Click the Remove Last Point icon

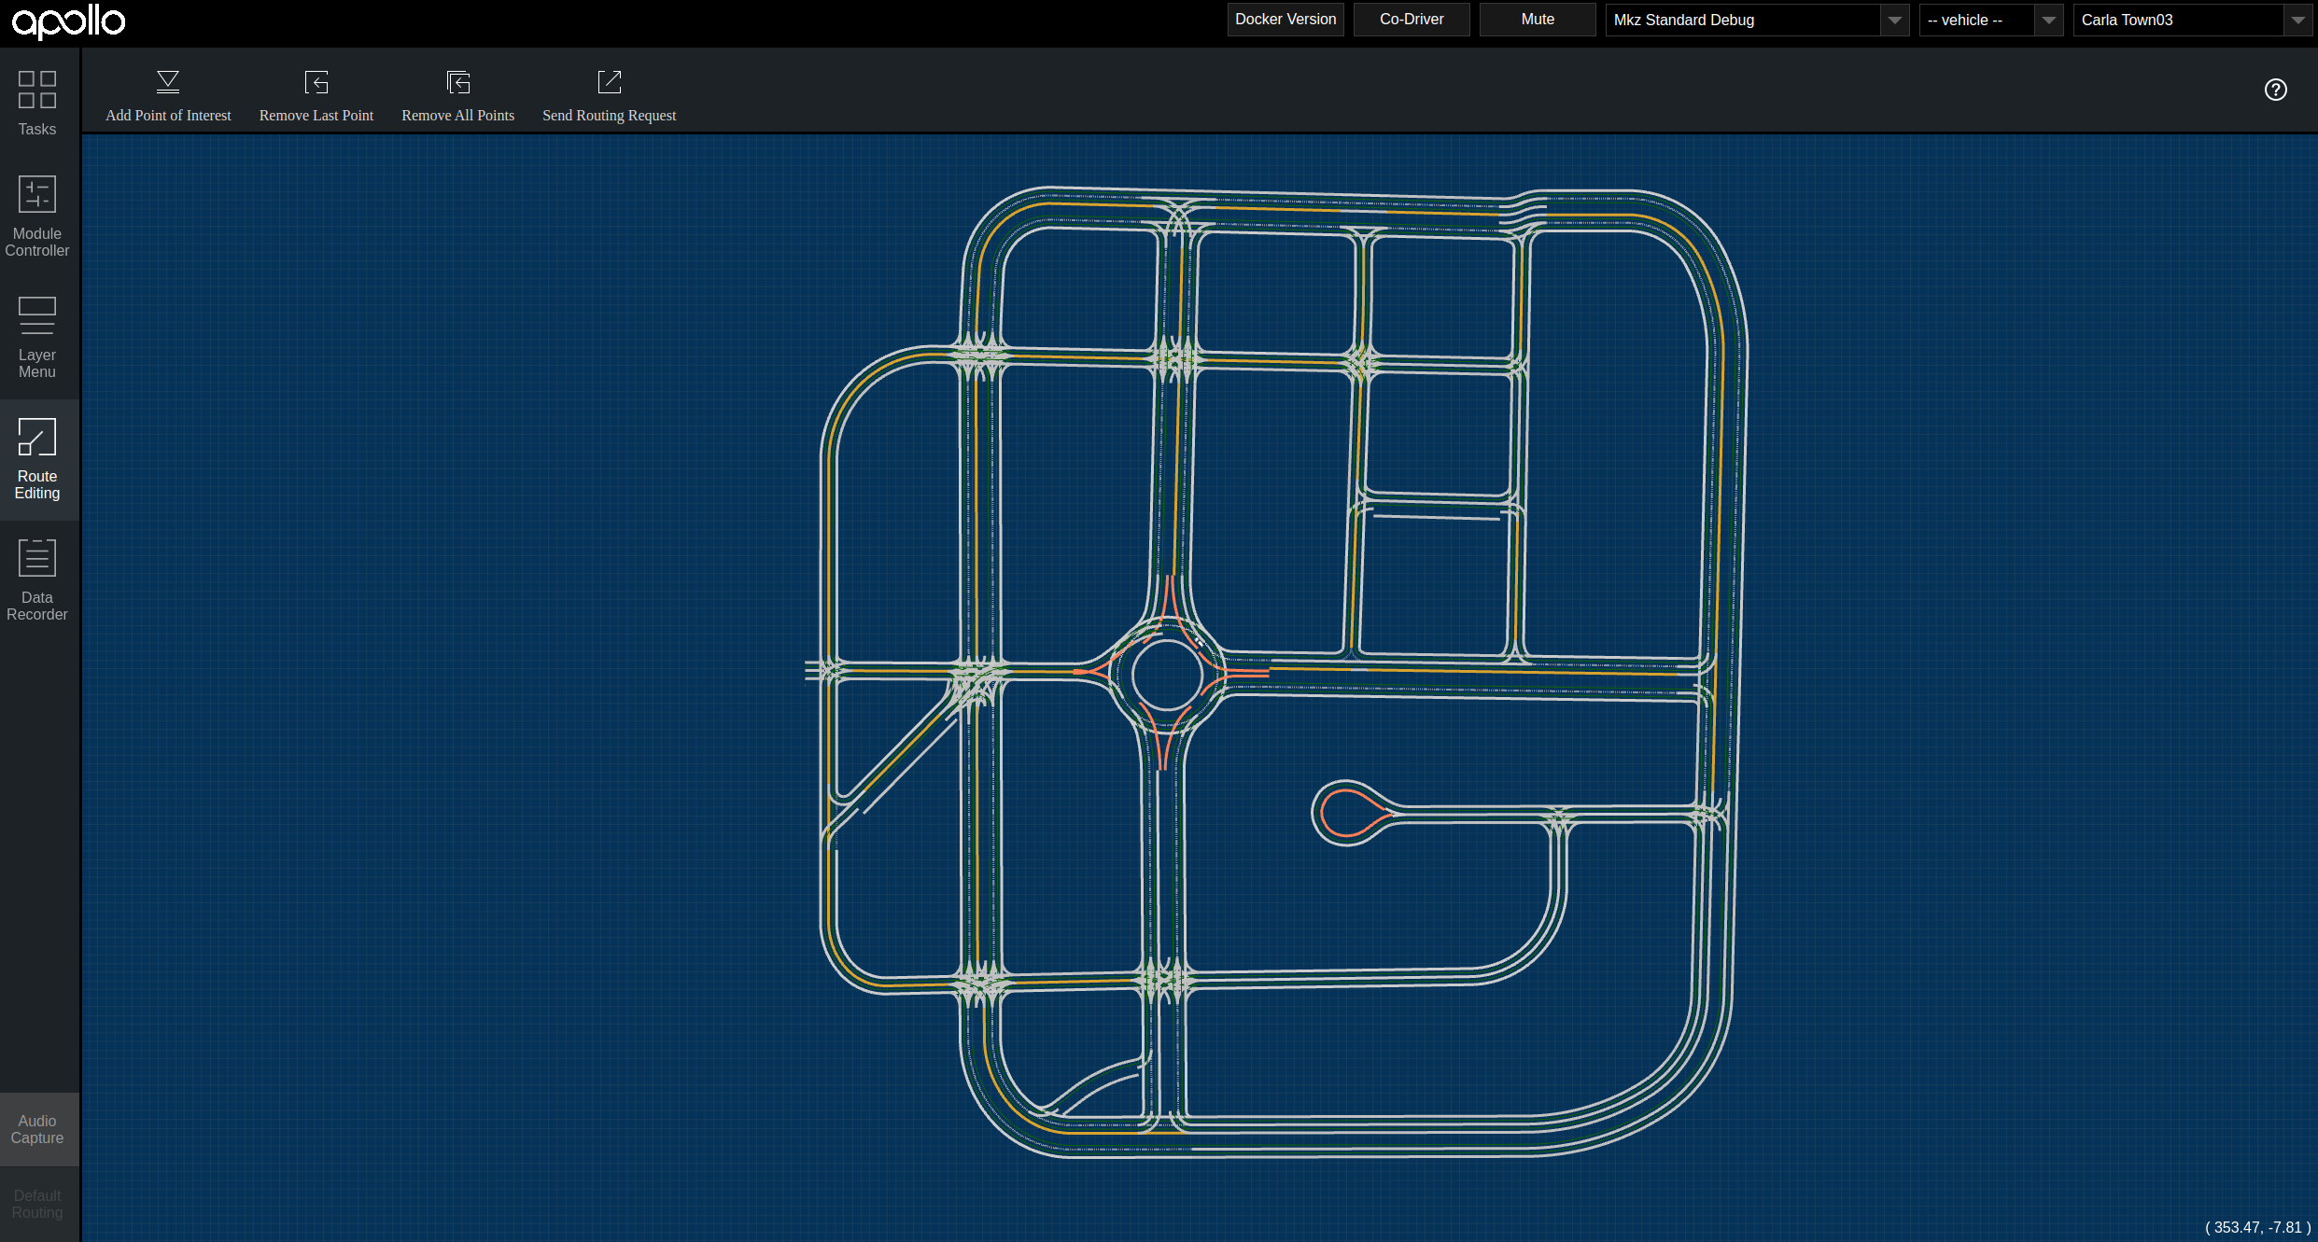coord(316,82)
